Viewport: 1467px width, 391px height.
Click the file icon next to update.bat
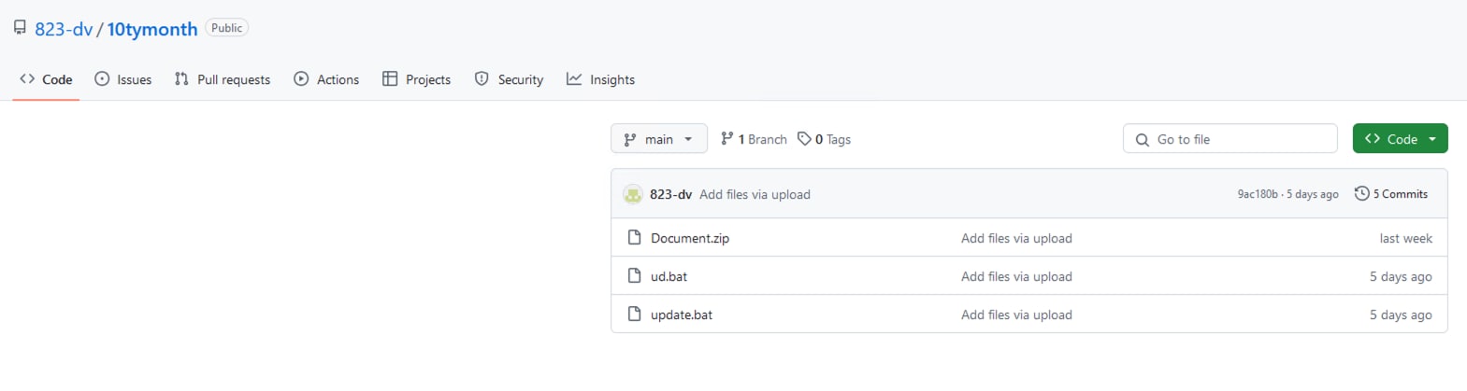pyautogui.click(x=634, y=314)
